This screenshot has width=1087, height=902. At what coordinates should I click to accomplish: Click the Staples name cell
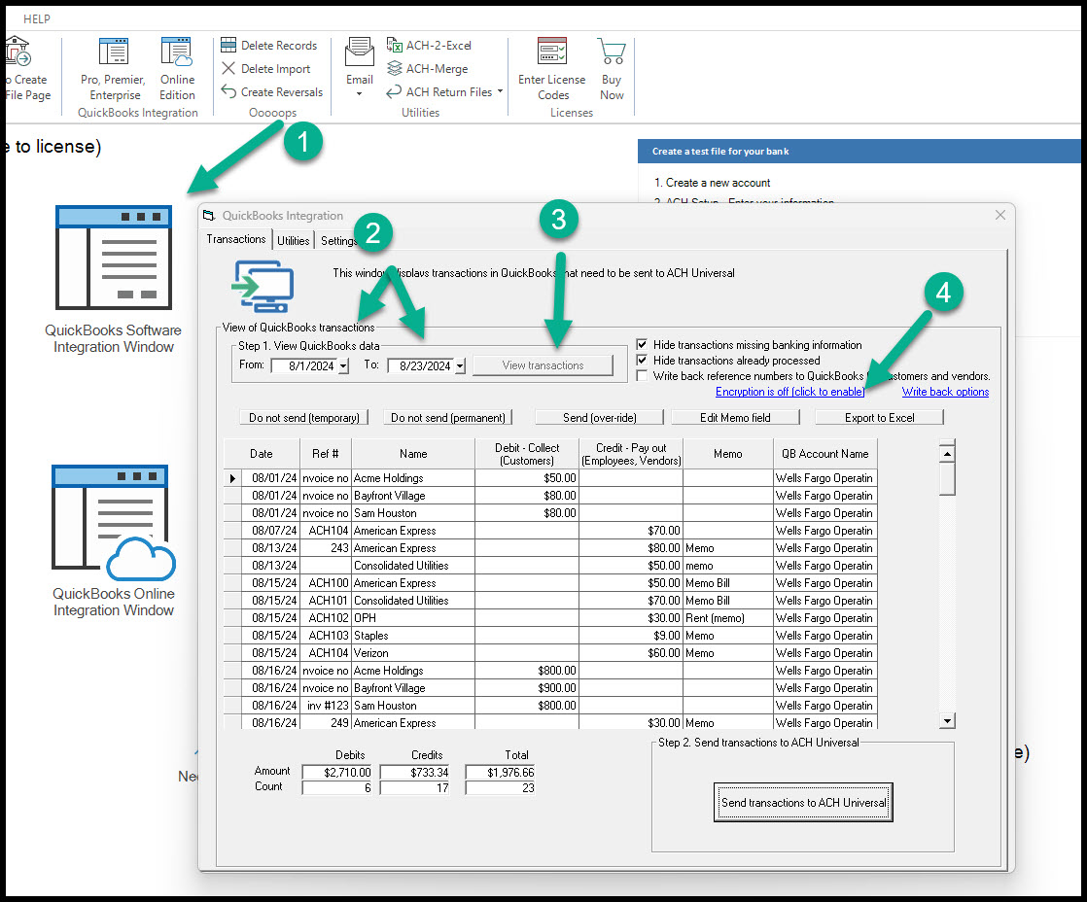click(413, 636)
